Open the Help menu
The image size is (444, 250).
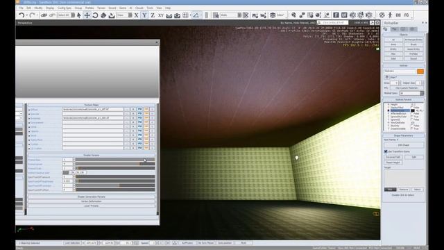click(x=168, y=8)
